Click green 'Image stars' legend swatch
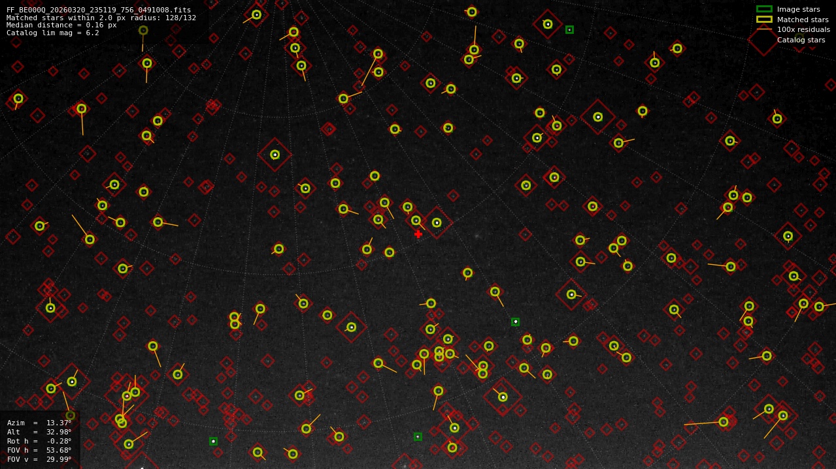This screenshot has width=836, height=469. pos(764,9)
